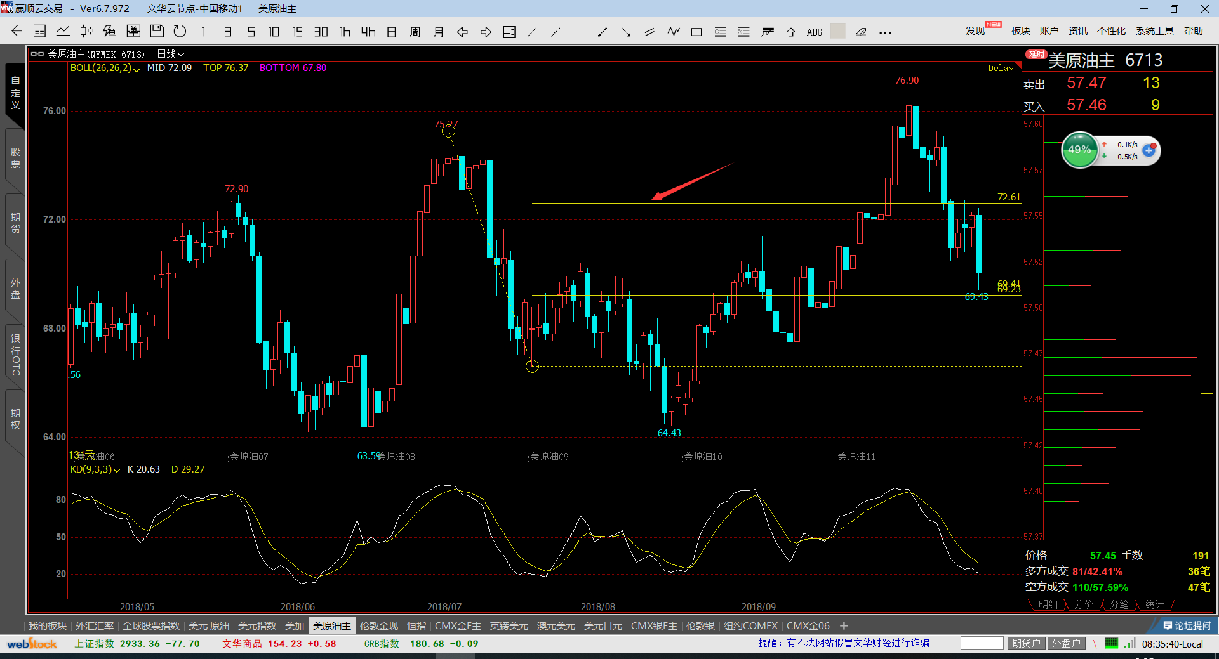Click the back arrow in the toolbar
This screenshot has height=659, width=1219.
[17, 32]
